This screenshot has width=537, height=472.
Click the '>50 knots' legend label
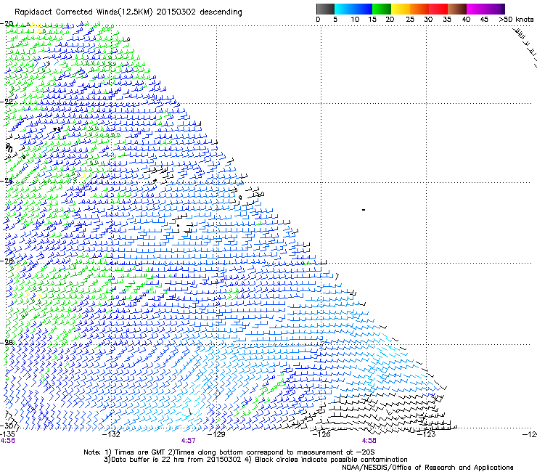[516, 20]
